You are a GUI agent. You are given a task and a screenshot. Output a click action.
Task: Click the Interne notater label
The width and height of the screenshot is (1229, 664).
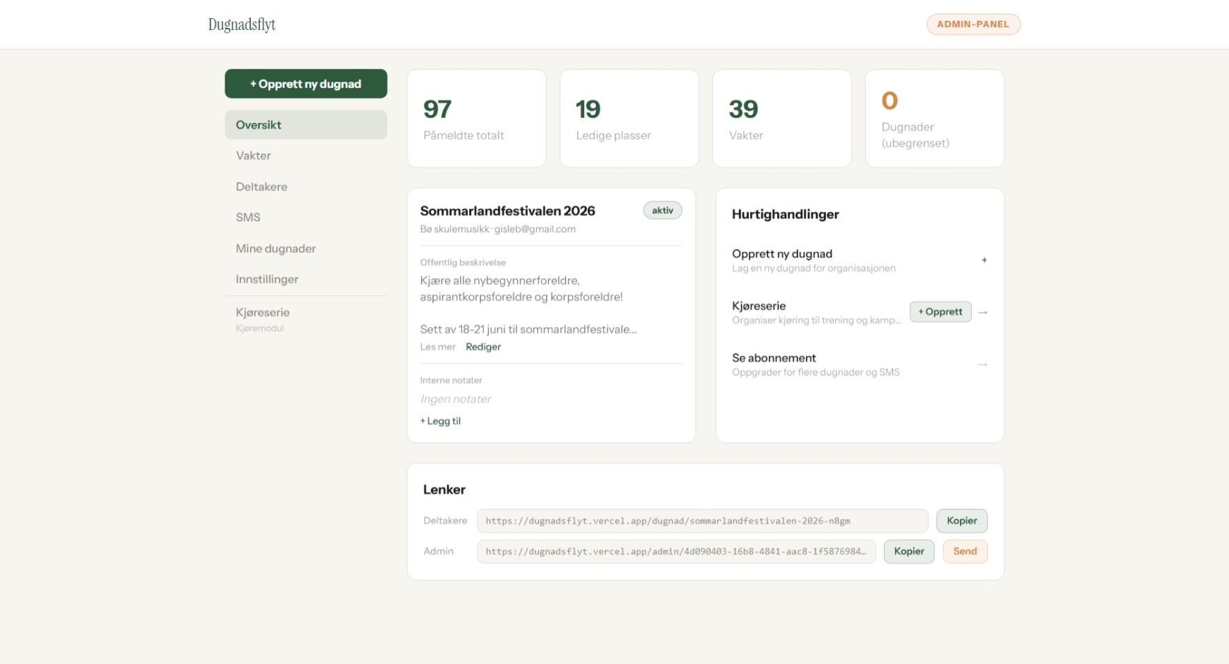pos(451,381)
